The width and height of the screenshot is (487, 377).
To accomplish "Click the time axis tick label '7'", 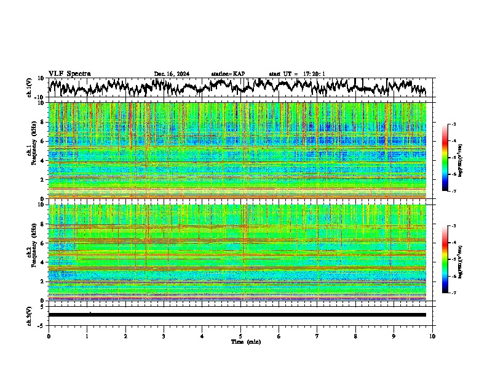I will click(x=317, y=336).
